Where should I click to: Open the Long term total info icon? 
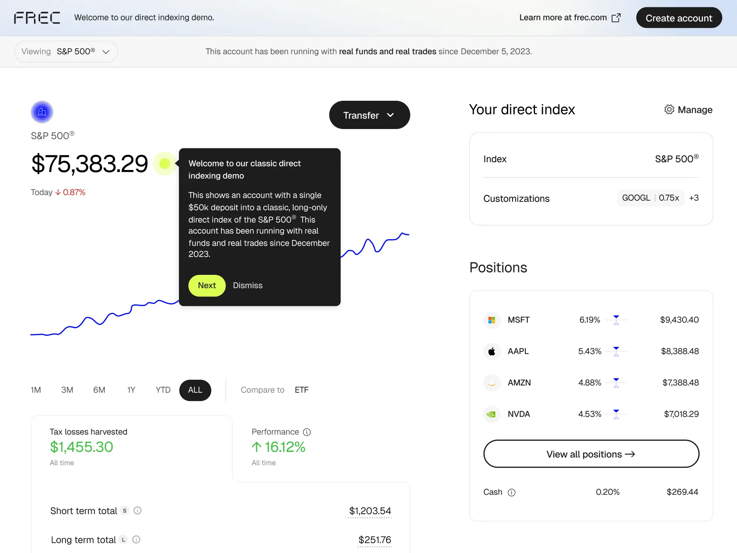pyautogui.click(x=136, y=539)
